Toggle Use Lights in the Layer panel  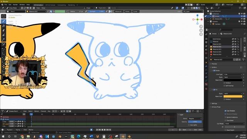click(189, 125)
